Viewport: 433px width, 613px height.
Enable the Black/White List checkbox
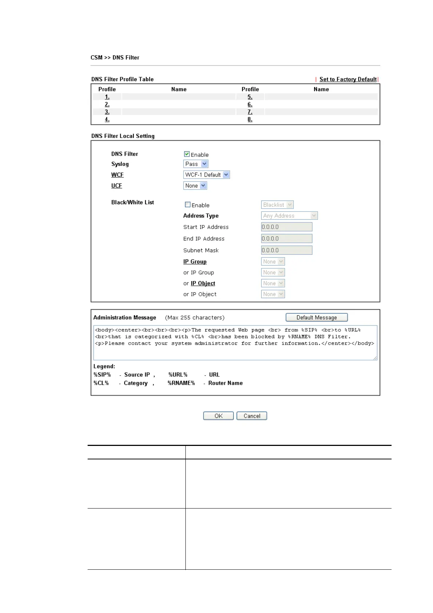click(x=188, y=205)
